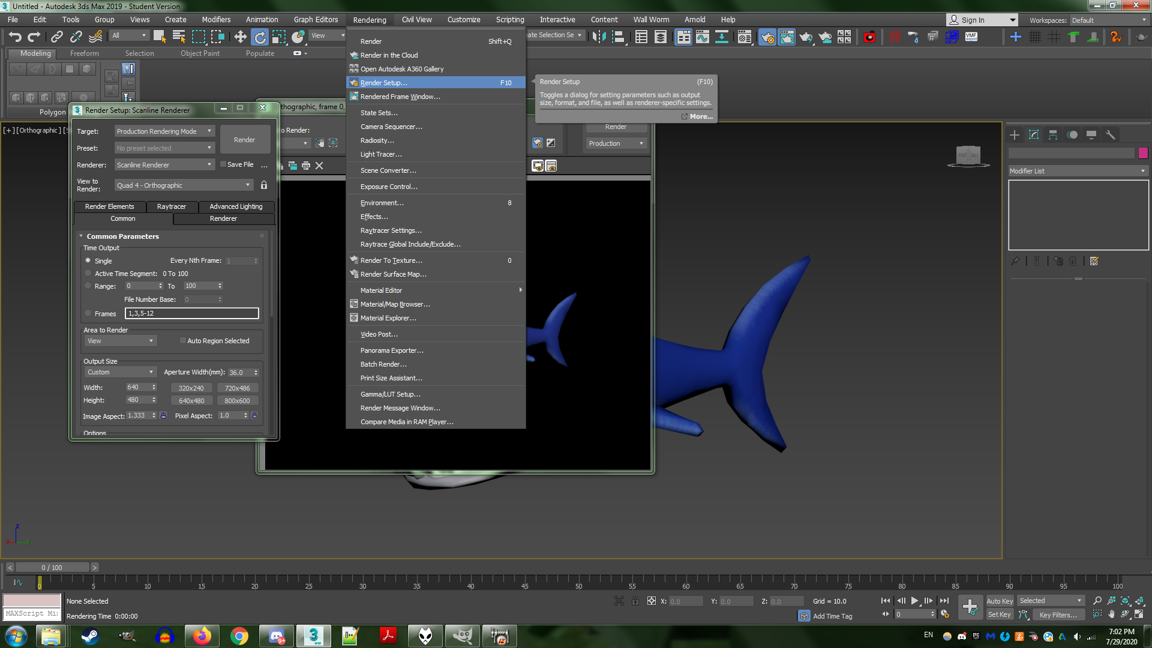This screenshot has width=1152, height=648.
Task: Click the pink object color swatch
Action: click(1143, 153)
